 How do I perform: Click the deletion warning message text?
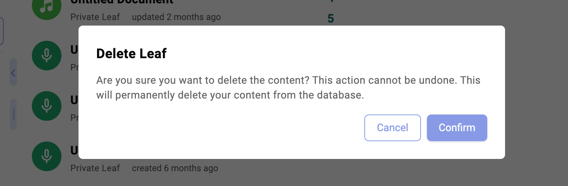288,88
